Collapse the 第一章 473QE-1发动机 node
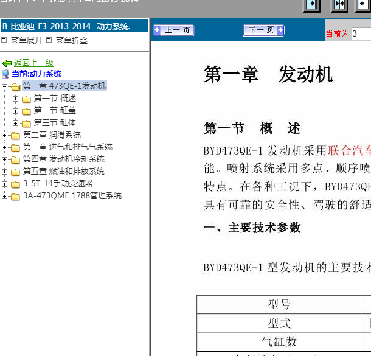 click(x=4, y=86)
